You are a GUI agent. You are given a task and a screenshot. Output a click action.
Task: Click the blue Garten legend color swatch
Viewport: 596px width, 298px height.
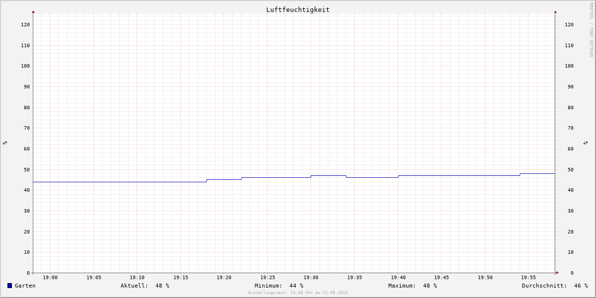click(9, 286)
